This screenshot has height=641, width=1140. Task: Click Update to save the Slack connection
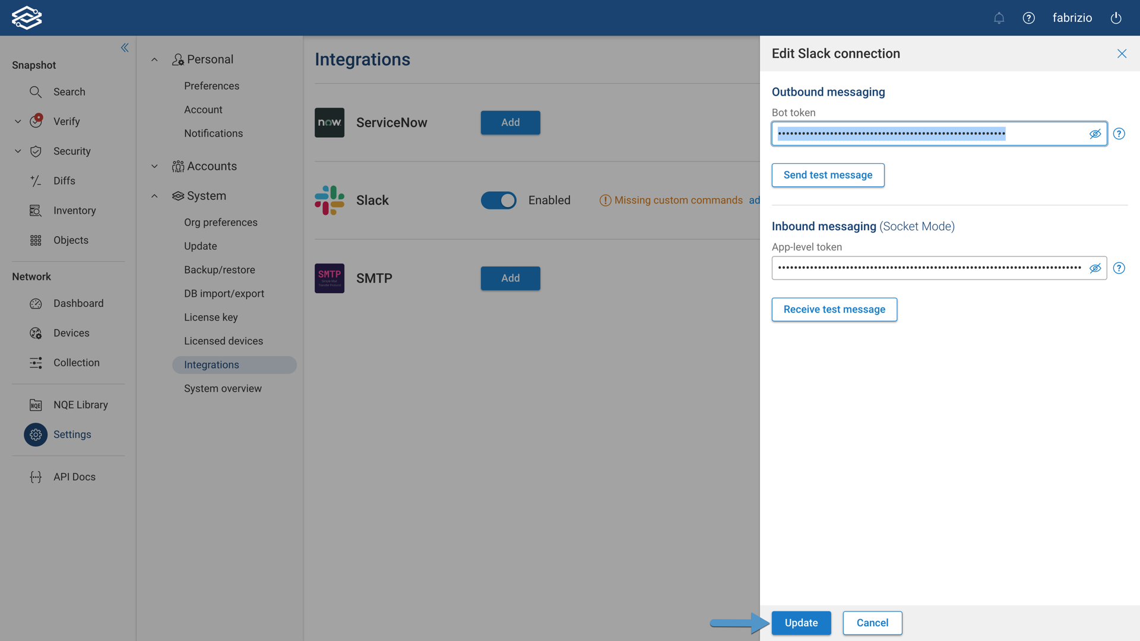tap(801, 623)
